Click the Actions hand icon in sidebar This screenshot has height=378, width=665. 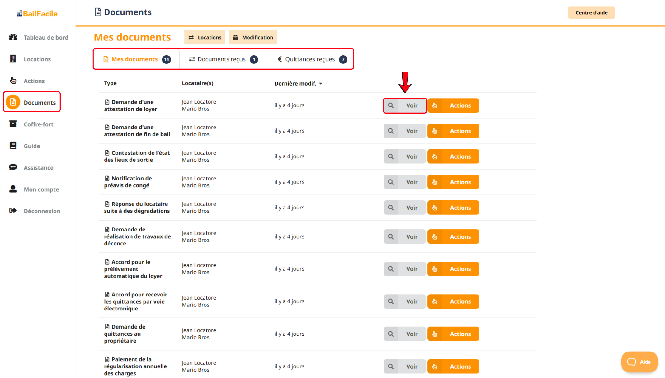pyautogui.click(x=13, y=81)
